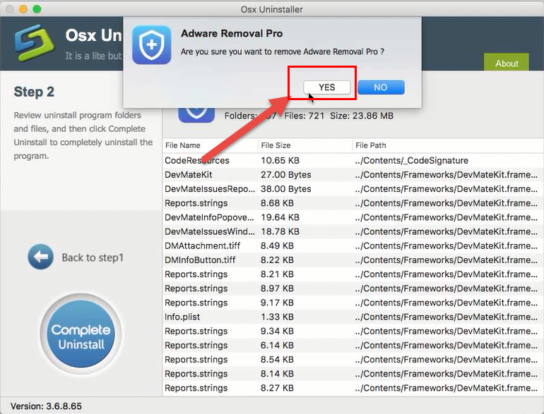This screenshot has height=414, width=544.
Task: Select the Reports.strings 6.14 KB row
Action: (353, 345)
